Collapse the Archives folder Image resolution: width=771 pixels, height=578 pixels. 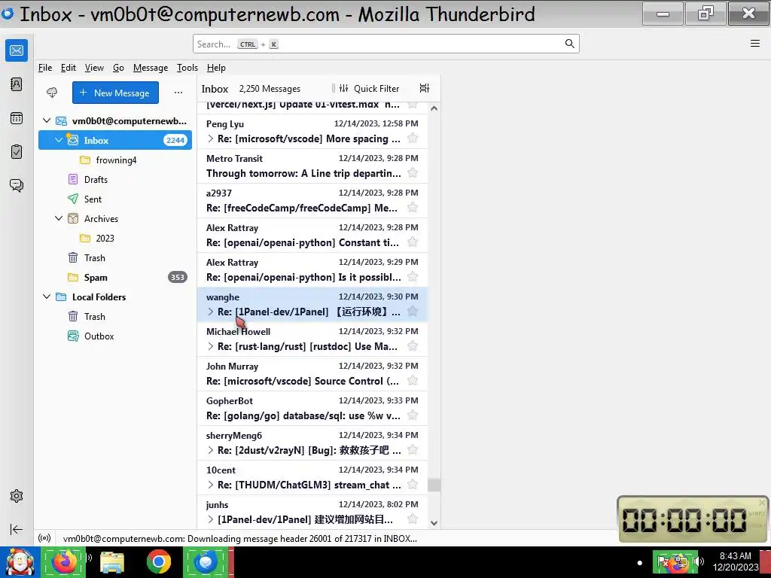point(59,218)
